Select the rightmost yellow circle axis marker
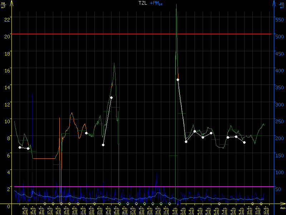The height and width of the screenshot is (215, 286). pyautogui.click(x=261, y=204)
